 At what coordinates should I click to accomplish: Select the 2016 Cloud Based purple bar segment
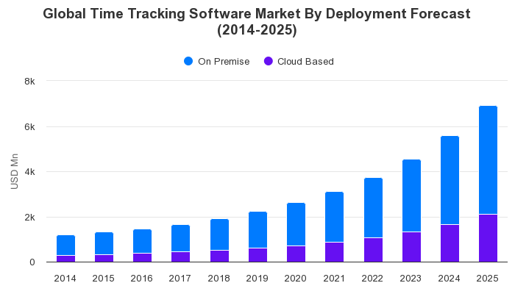tap(142, 257)
